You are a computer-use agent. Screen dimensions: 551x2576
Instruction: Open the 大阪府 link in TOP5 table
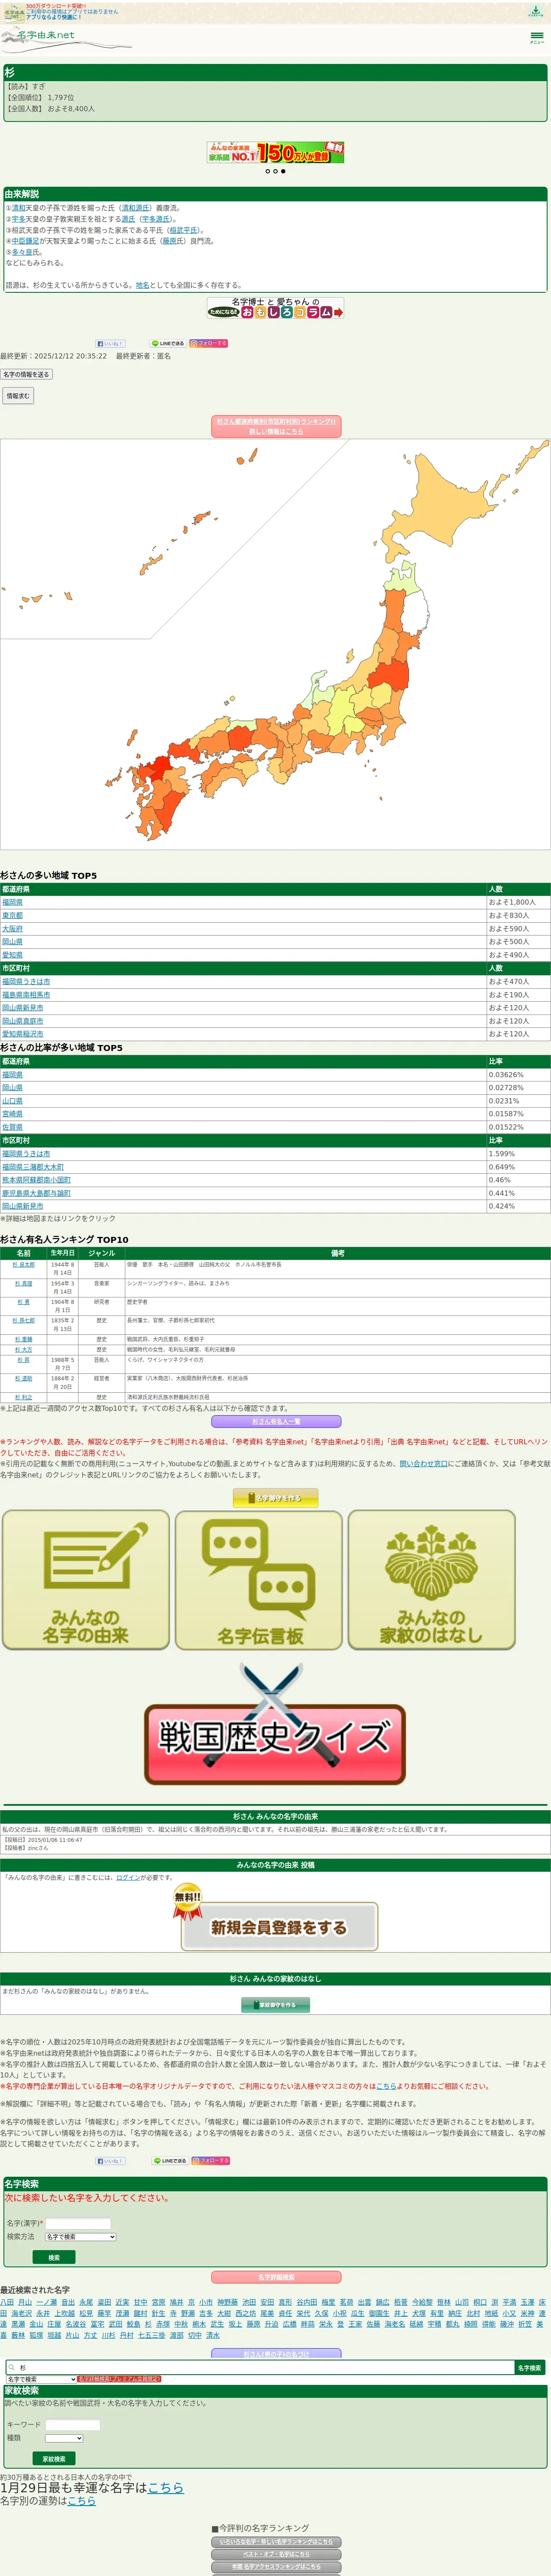(x=12, y=929)
